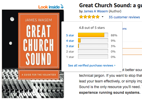Click the Great Church Sound title heading
Image resolution: width=142 pixels, height=102 pixels.
click(110, 5)
